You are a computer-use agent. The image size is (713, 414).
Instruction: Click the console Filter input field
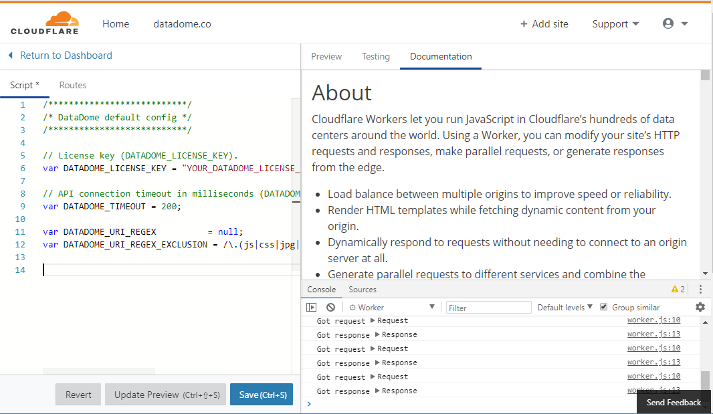pos(488,308)
